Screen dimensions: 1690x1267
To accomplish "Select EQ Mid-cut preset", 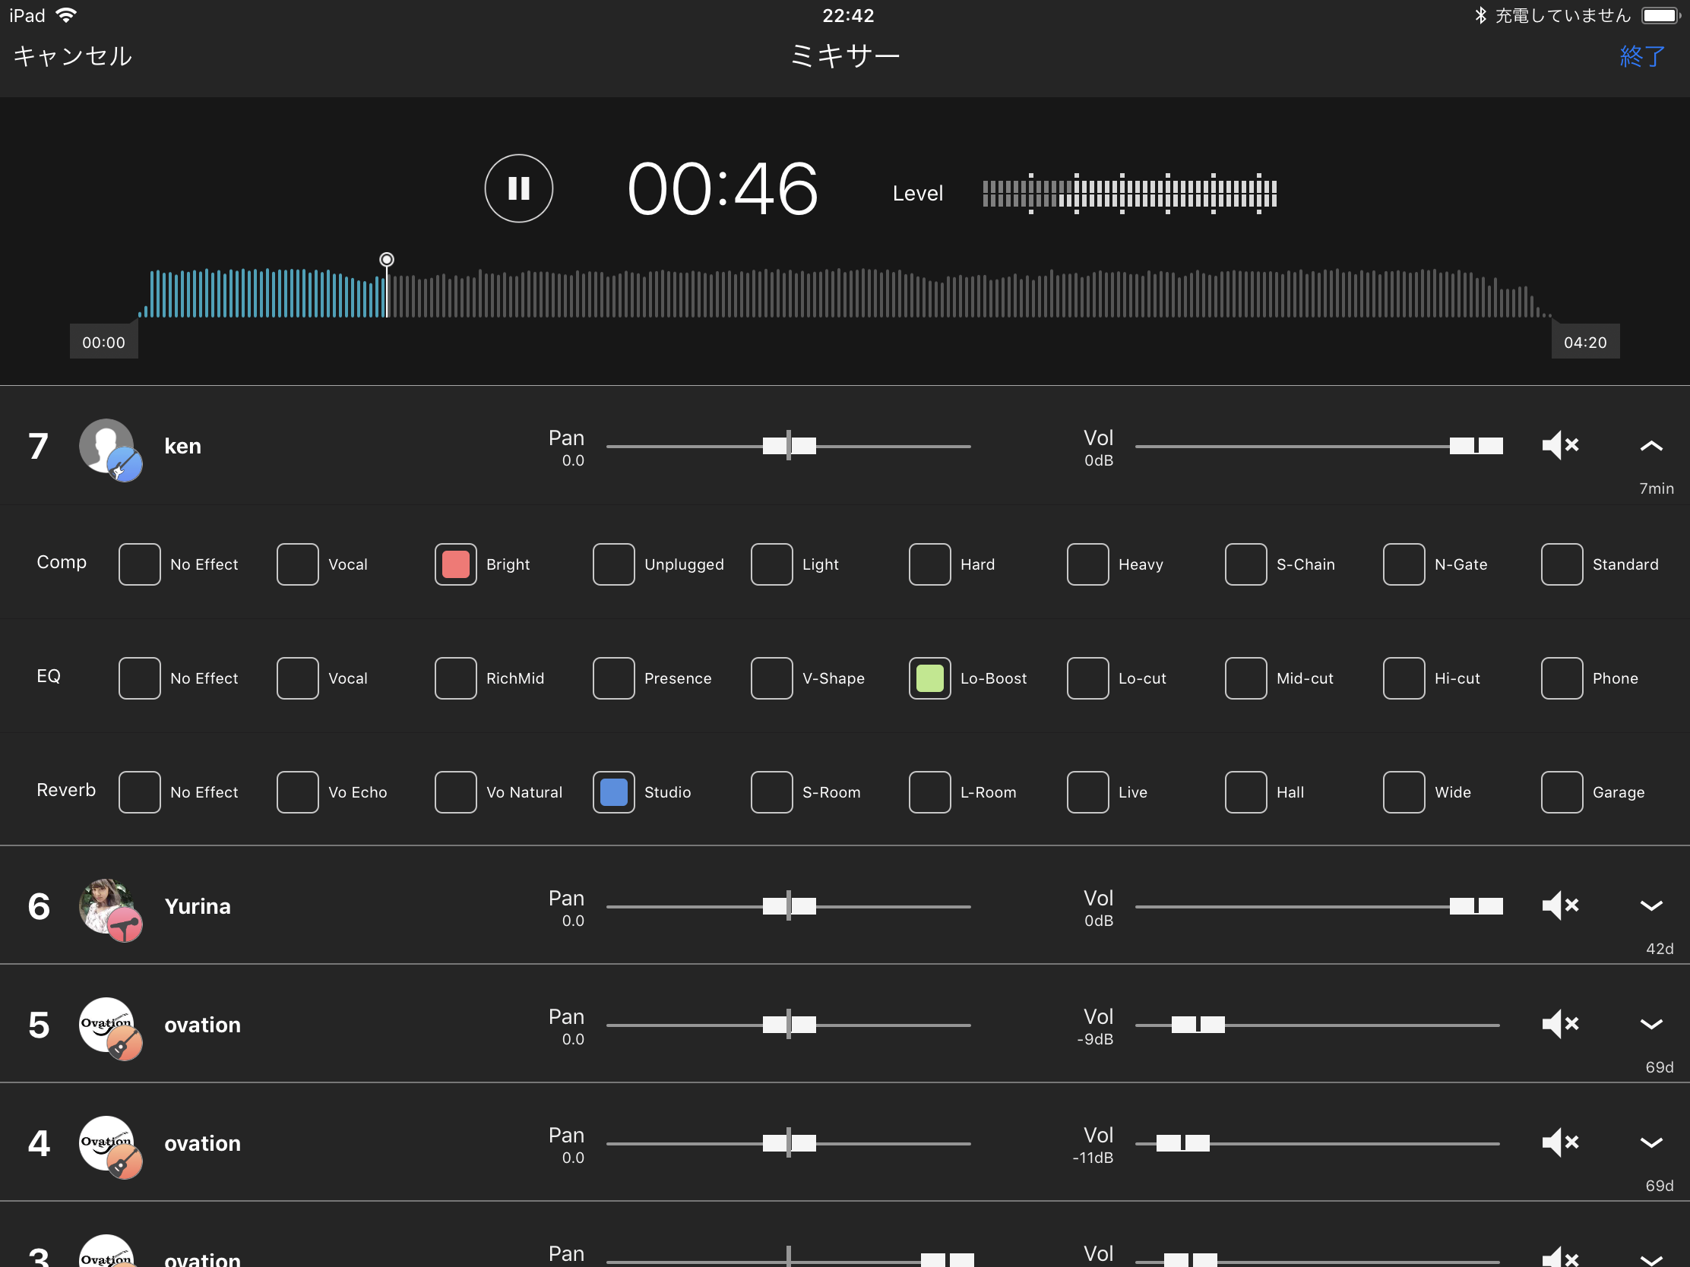I will coord(1246,678).
